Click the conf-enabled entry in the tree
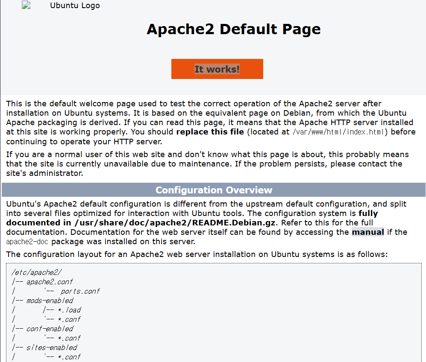Image resolution: width=426 pixels, height=362 pixels. [x=50, y=329]
